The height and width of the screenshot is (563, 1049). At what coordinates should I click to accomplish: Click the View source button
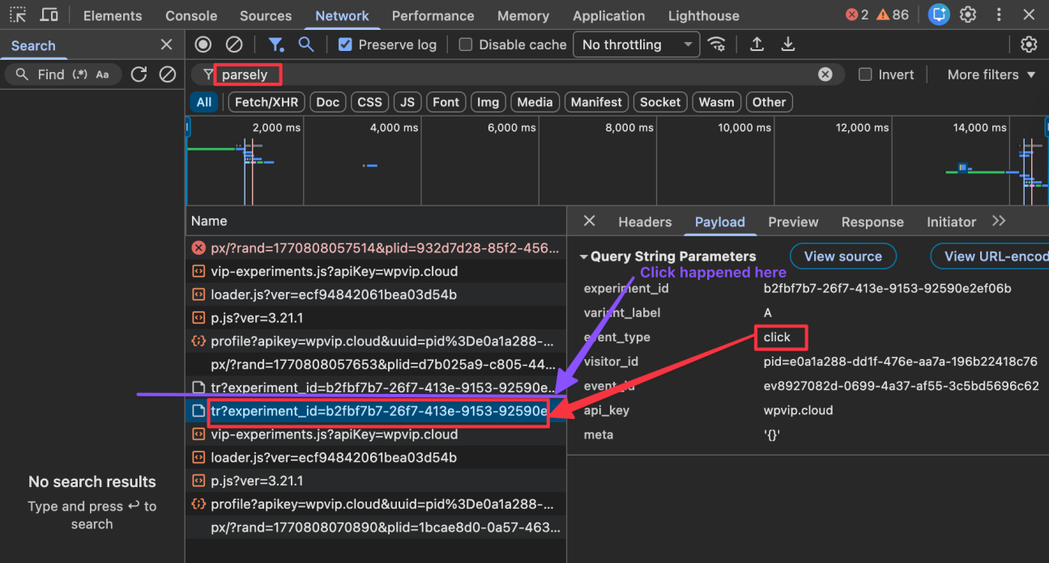842,256
